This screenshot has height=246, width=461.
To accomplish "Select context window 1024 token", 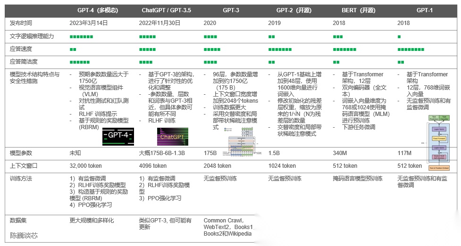I will pyautogui.click(x=282, y=165).
